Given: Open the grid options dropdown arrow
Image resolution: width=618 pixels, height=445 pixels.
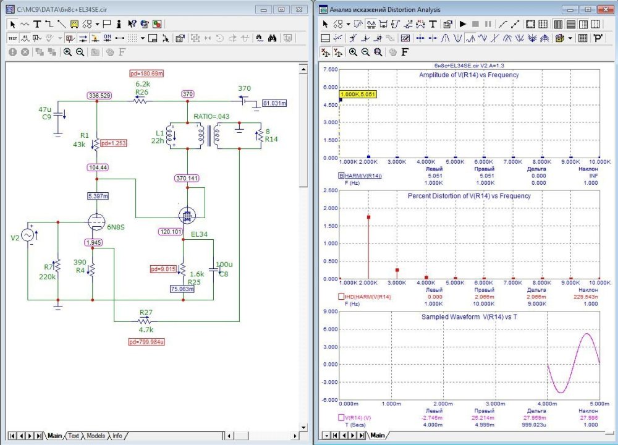Looking at the screenshot, I should 142,38.
